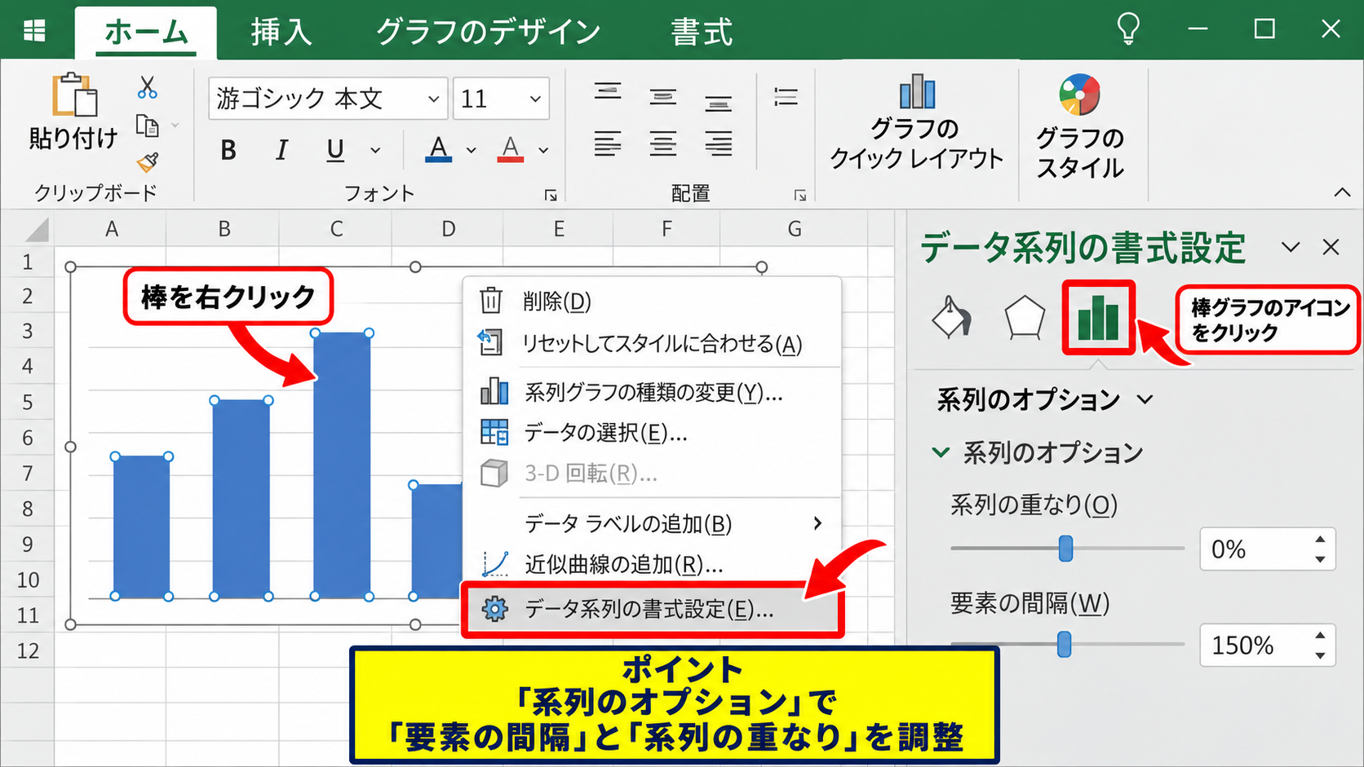The image size is (1364, 767).
Task: Click the lightbulb Tell Me icon
Action: pyautogui.click(x=1128, y=29)
